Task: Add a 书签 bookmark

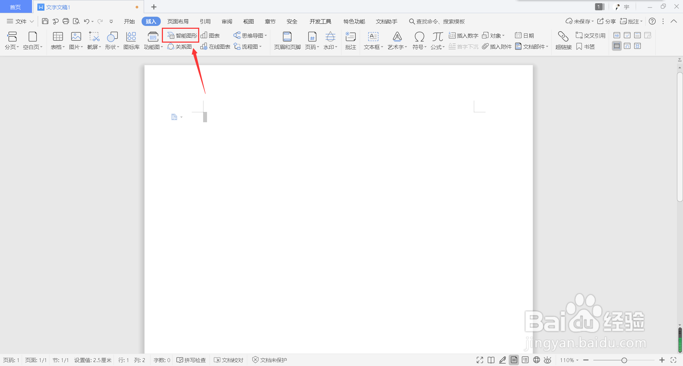Action: [x=586, y=47]
